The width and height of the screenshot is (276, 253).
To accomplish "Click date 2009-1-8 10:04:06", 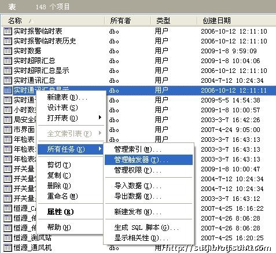I will tap(231, 61).
